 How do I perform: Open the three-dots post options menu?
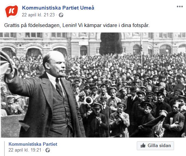tap(180, 6)
